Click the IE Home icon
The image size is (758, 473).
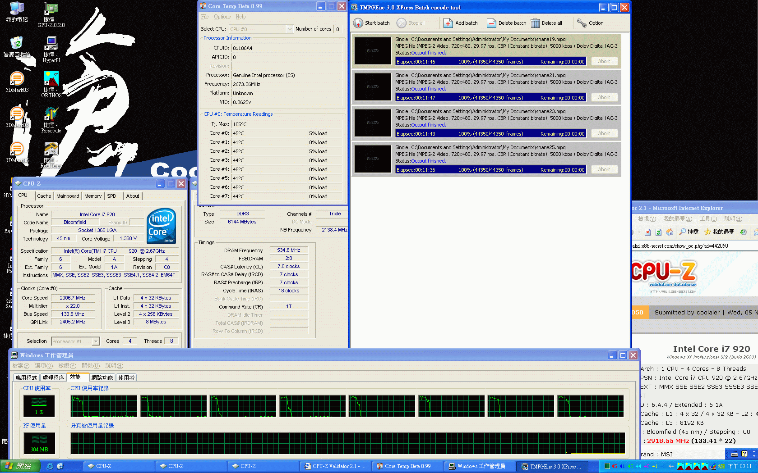tap(670, 232)
